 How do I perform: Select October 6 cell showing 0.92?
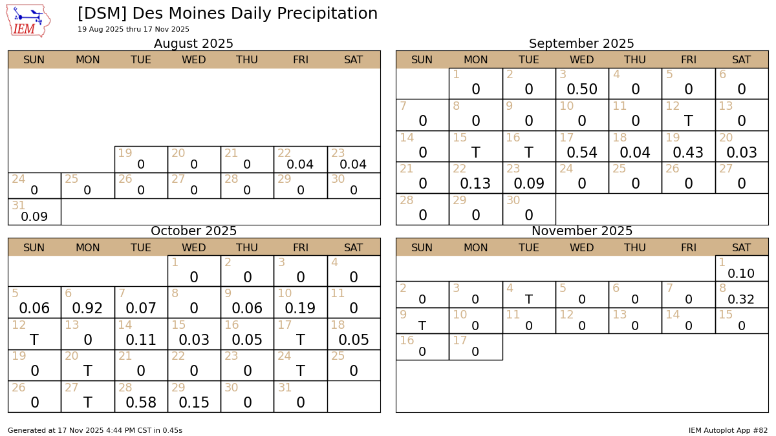(87, 302)
